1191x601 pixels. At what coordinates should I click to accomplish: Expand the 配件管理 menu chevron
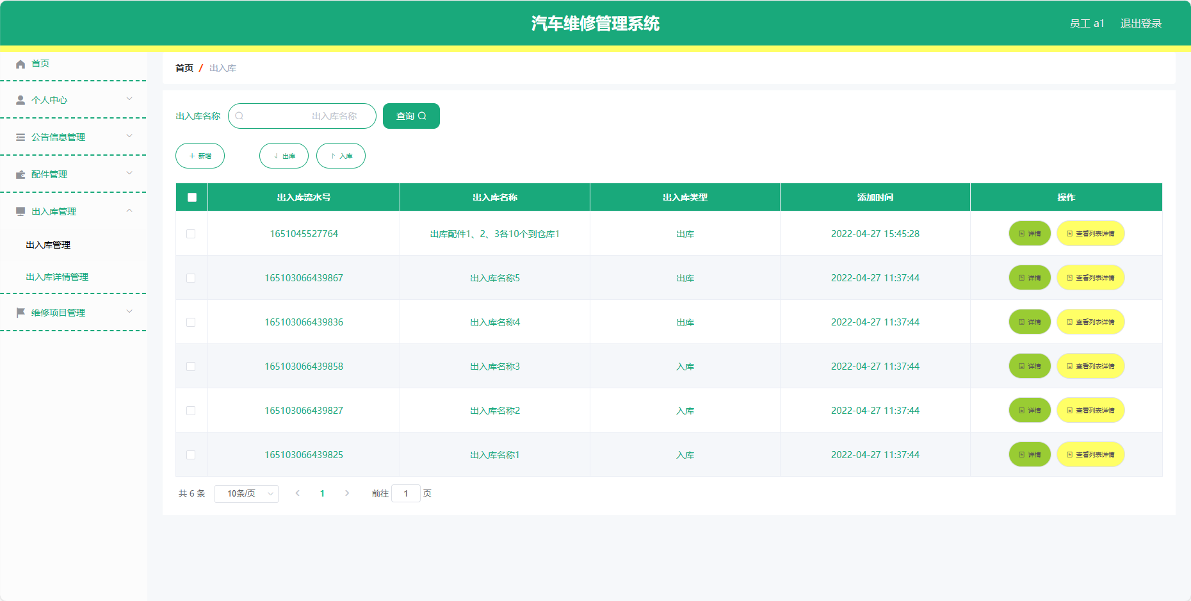click(129, 173)
